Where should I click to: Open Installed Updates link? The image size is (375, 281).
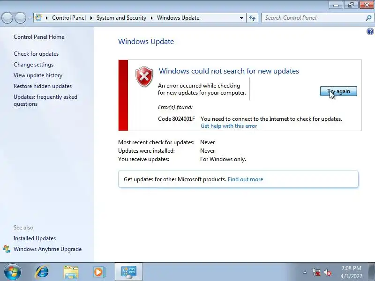point(35,238)
